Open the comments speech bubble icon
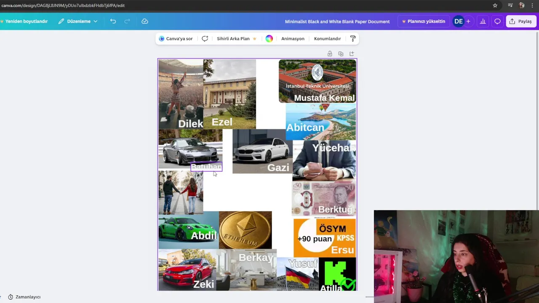The image size is (539, 303). click(x=497, y=21)
